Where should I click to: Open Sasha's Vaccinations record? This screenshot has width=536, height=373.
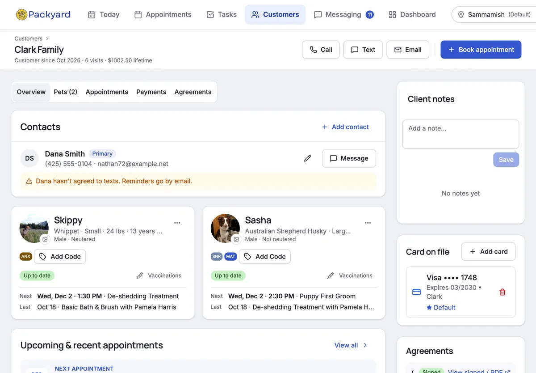(350, 276)
